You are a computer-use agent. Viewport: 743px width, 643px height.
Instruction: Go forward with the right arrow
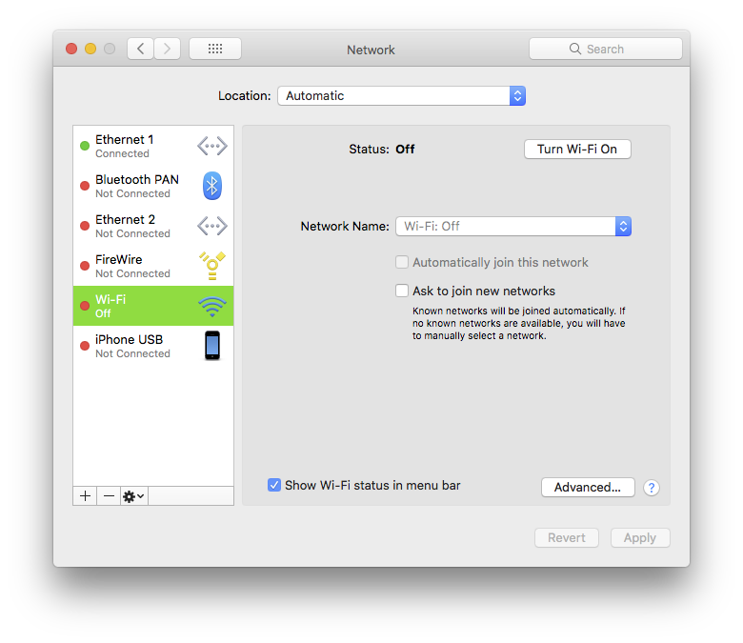167,49
